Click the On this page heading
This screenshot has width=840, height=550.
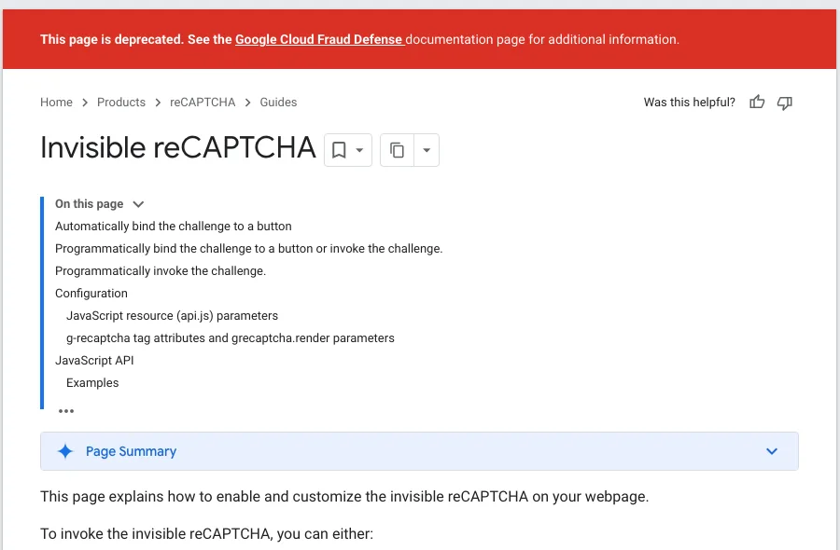click(x=89, y=204)
